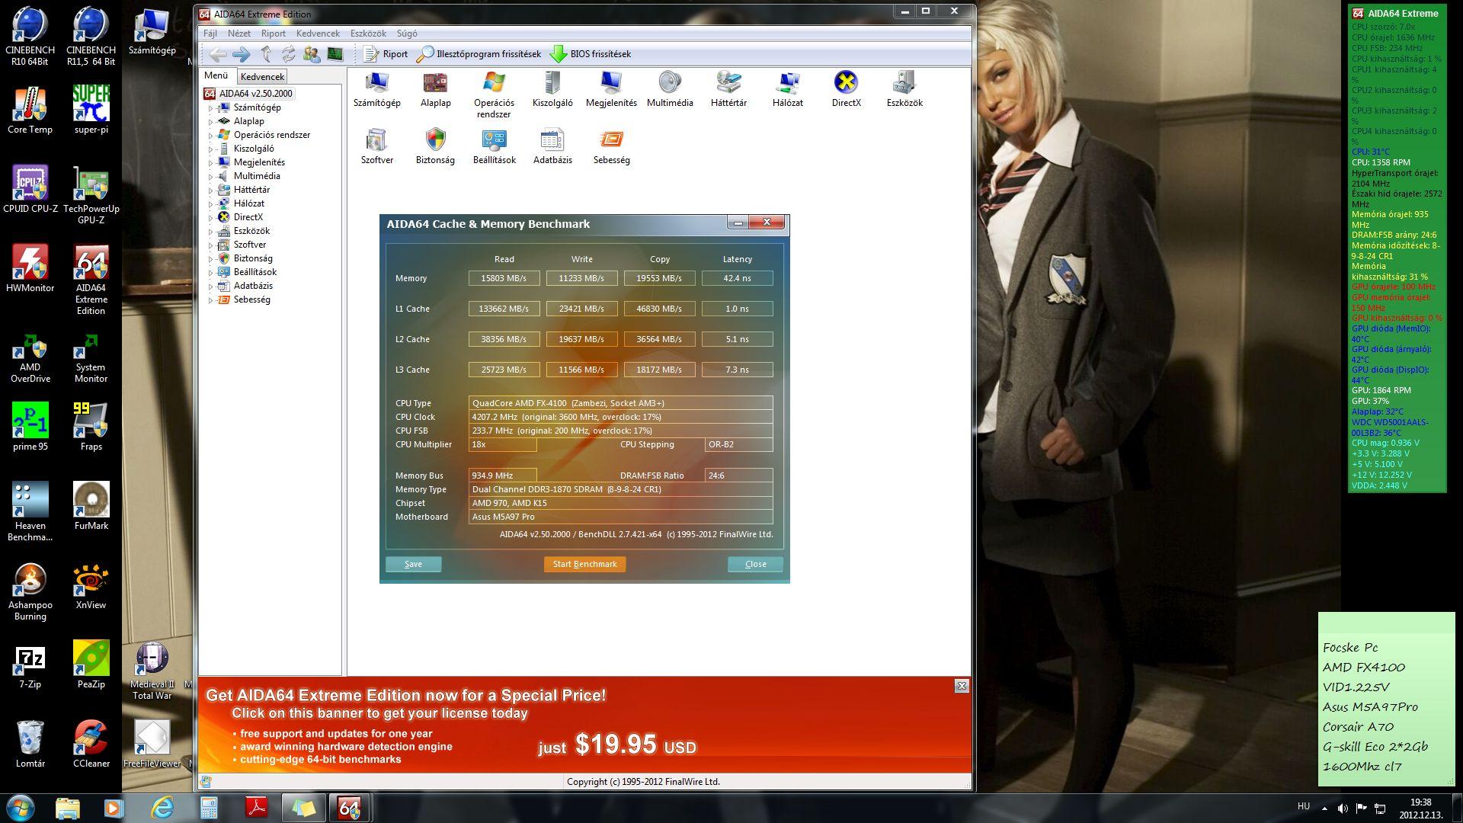Image resolution: width=1463 pixels, height=823 pixels.
Task: Open the Nézet menu
Action: (239, 34)
